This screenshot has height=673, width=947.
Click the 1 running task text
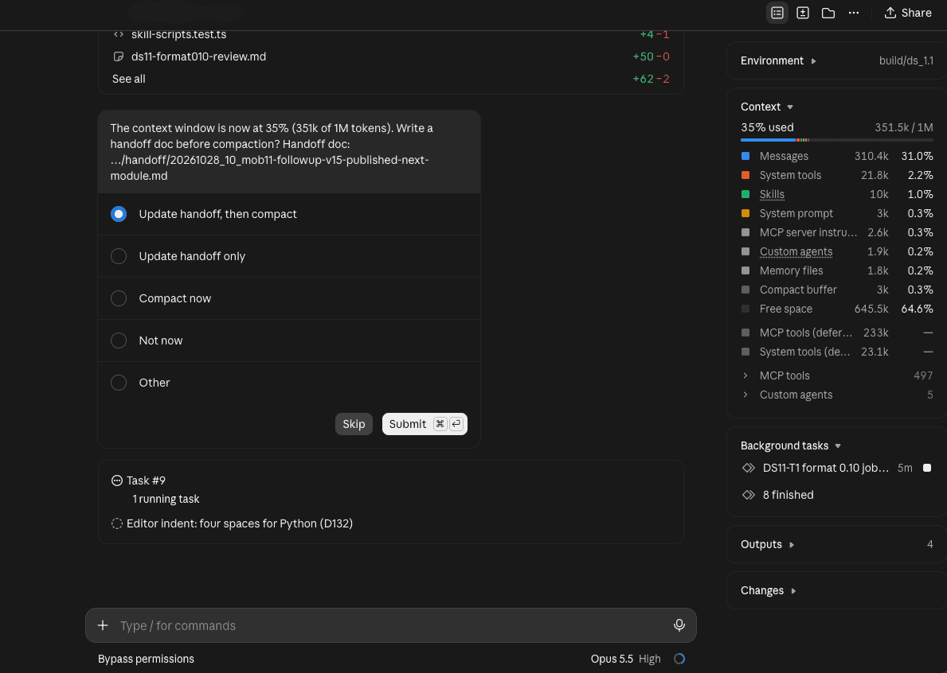click(166, 500)
